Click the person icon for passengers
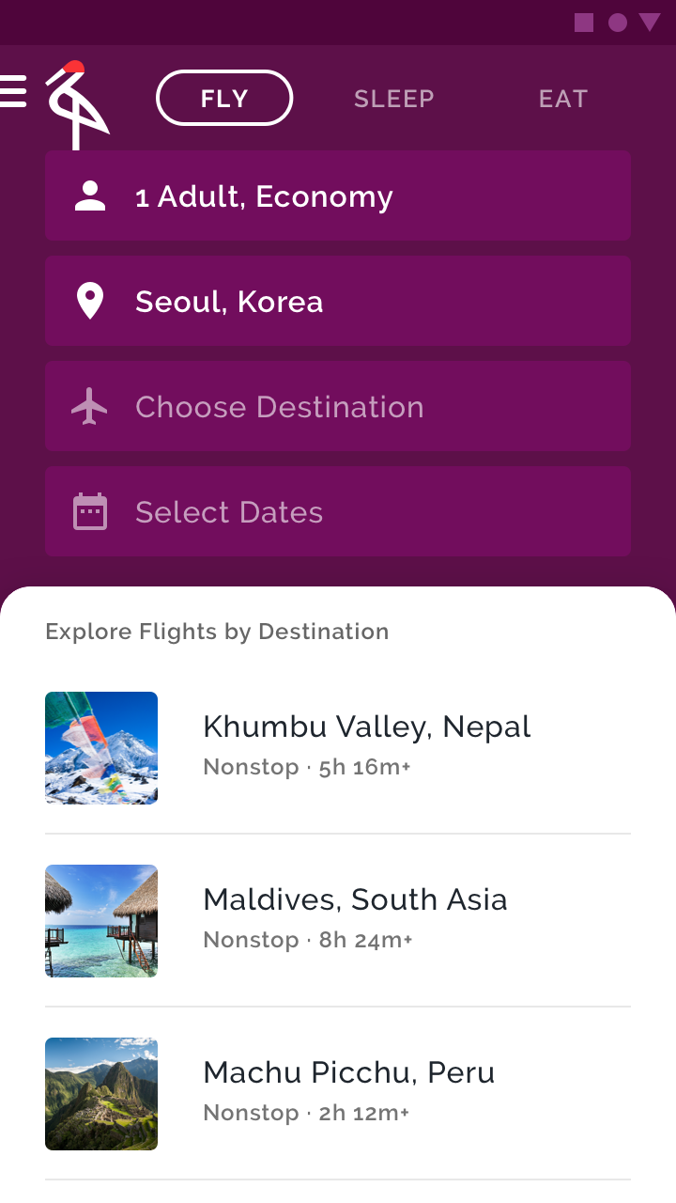 pyautogui.click(x=90, y=196)
